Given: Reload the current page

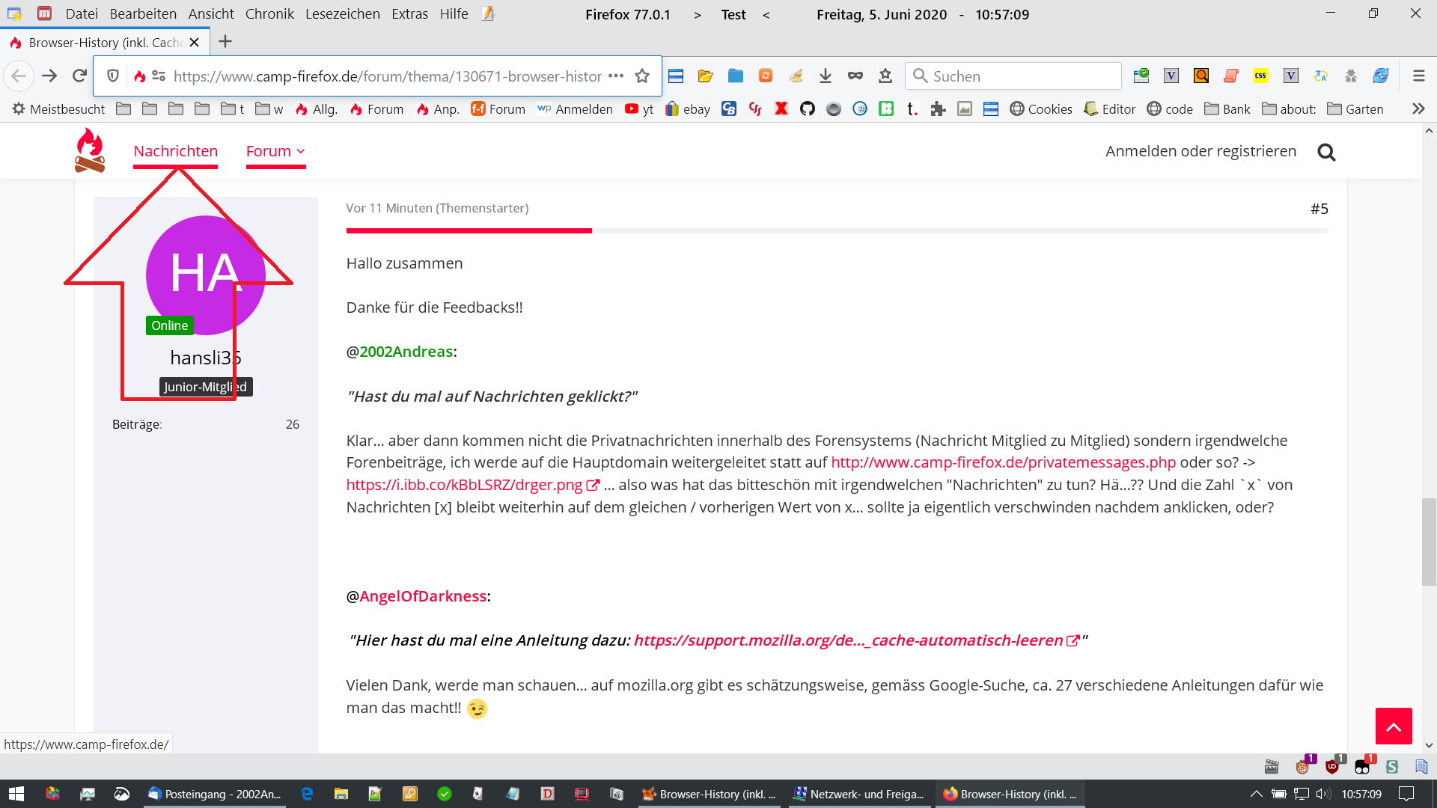Looking at the screenshot, I should tap(80, 76).
